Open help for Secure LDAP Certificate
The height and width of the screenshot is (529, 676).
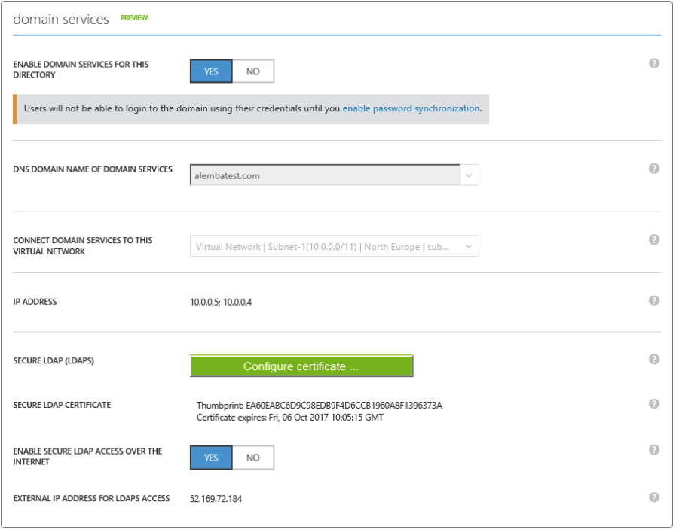[654, 404]
